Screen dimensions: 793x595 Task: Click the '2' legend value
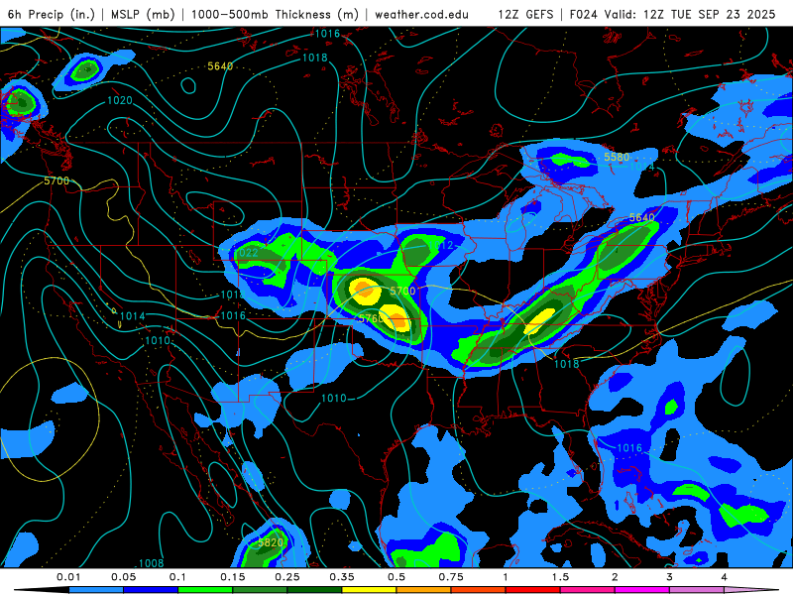click(x=615, y=577)
